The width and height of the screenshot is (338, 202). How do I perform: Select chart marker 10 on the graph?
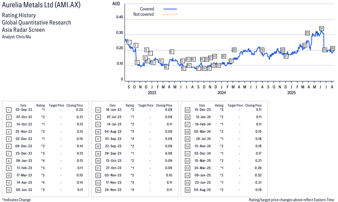pos(166,67)
